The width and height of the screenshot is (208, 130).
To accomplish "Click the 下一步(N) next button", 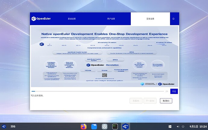I will tap(150, 101).
